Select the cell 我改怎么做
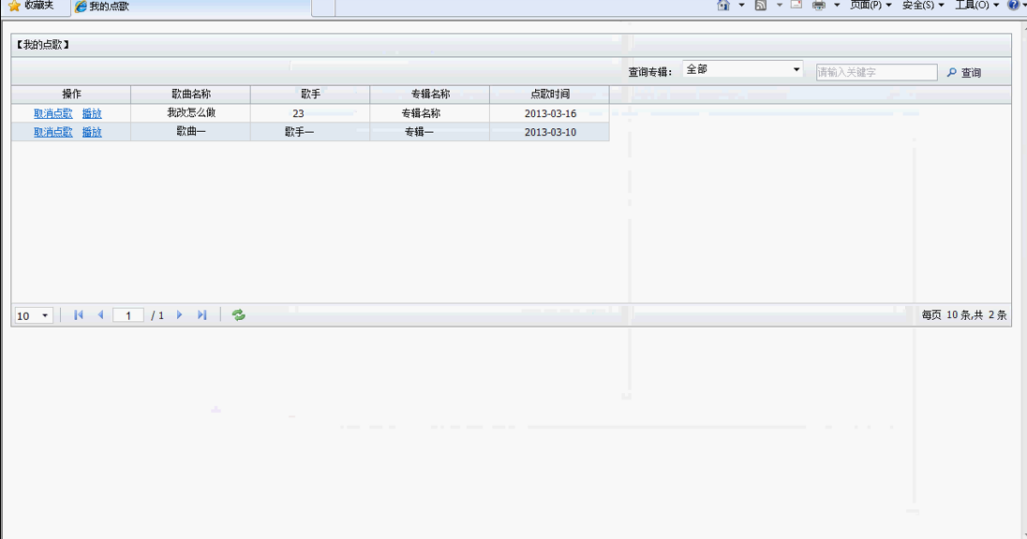Screen dimensions: 1027x539 [x=190, y=113]
